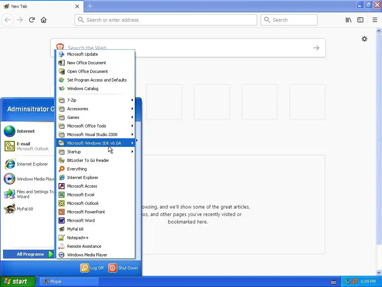Viewport: 382px width, 287px height.
Task: Open Microsoft Update from programs menu
Action: click(95, 54)
